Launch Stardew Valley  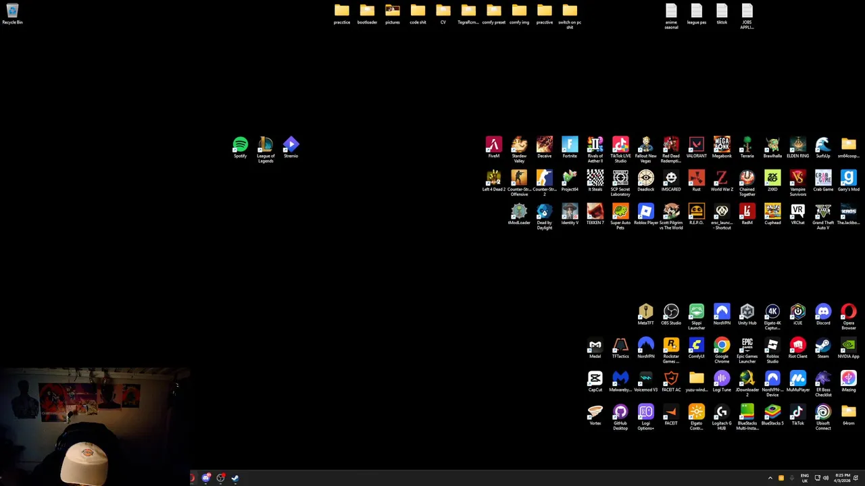coord(519,150)
